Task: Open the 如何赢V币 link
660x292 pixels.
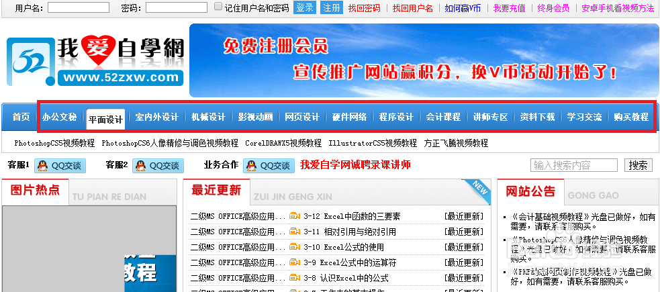Action: (x=463, y=8)
